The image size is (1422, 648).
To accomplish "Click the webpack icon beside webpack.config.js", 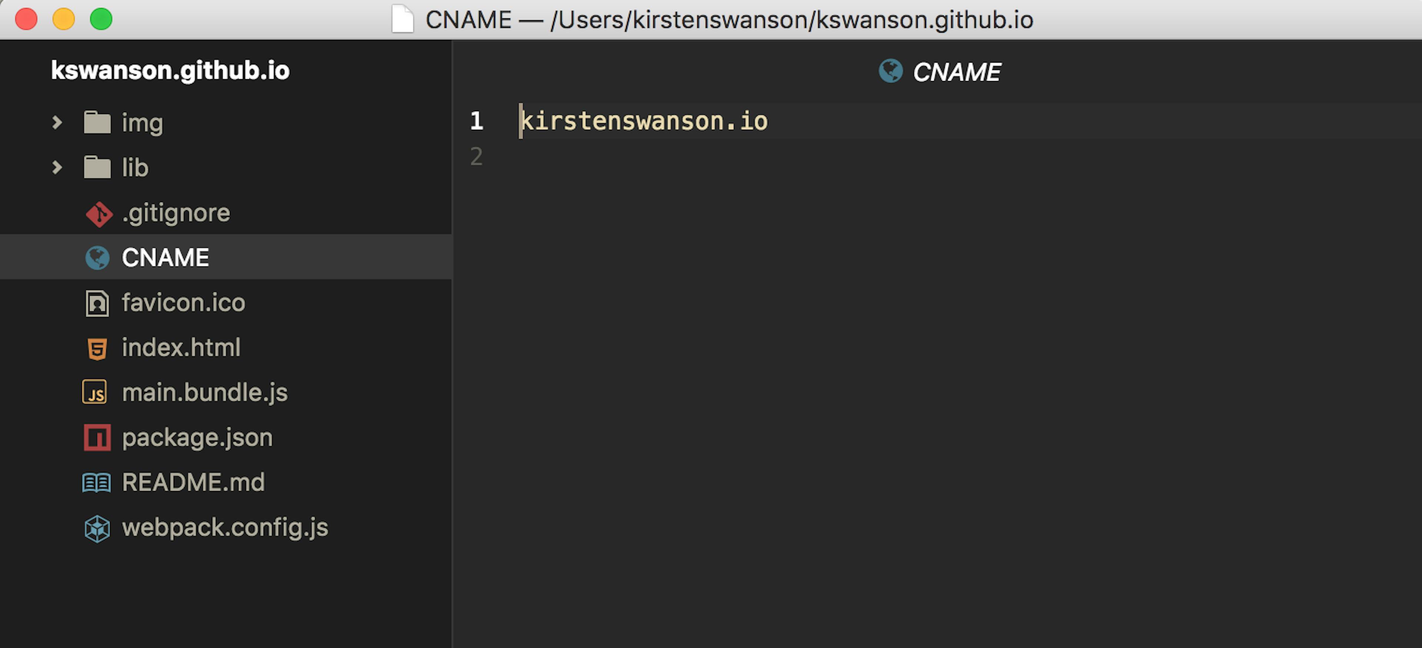I will click(x=97, y=528).
